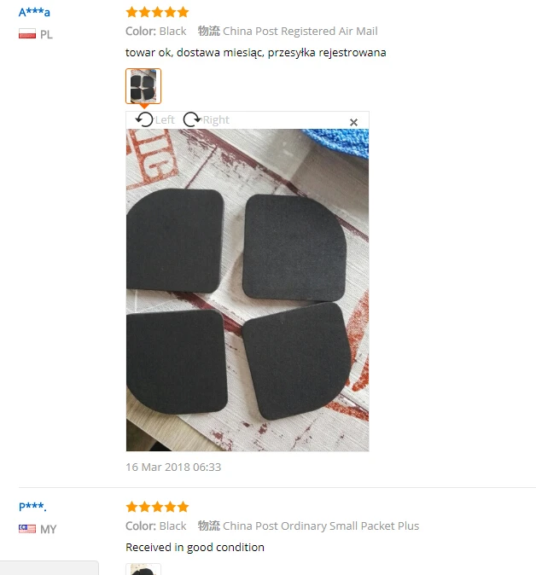Click the 'Received in good condition' review text
The image size is (536, 575).
click(195, 547)
